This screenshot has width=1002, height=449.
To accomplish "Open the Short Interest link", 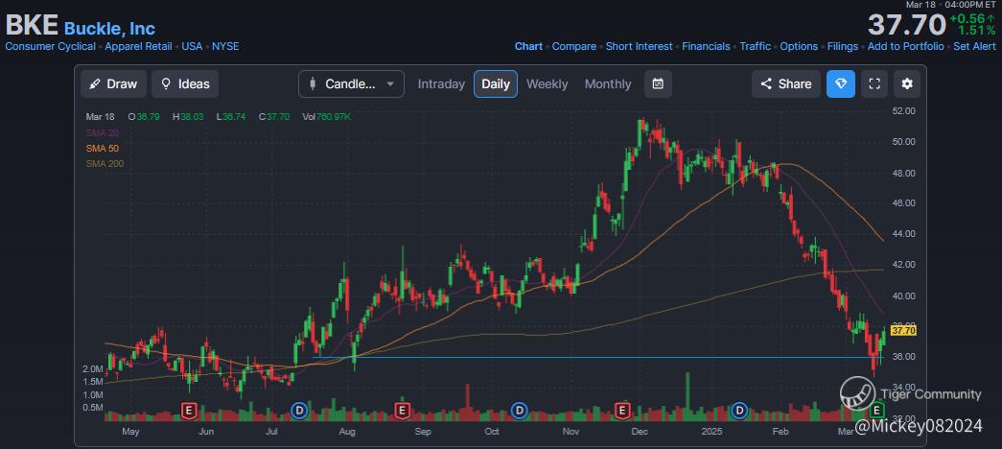I will (639, 46).
